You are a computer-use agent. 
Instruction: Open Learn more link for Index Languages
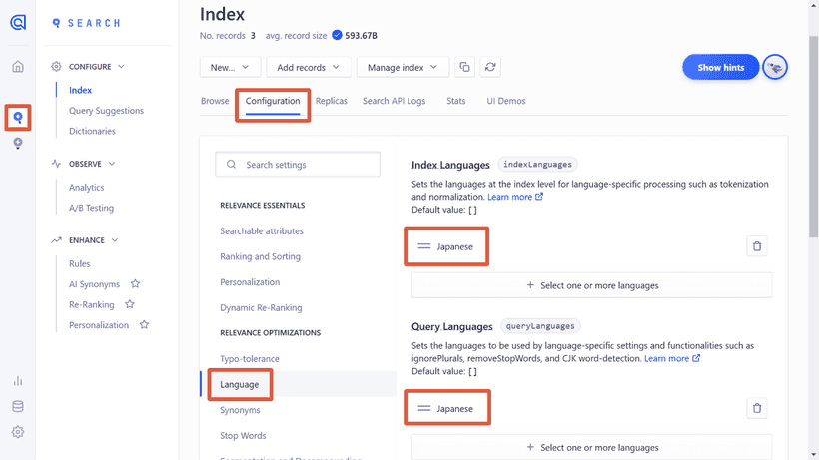pos(515,197)
